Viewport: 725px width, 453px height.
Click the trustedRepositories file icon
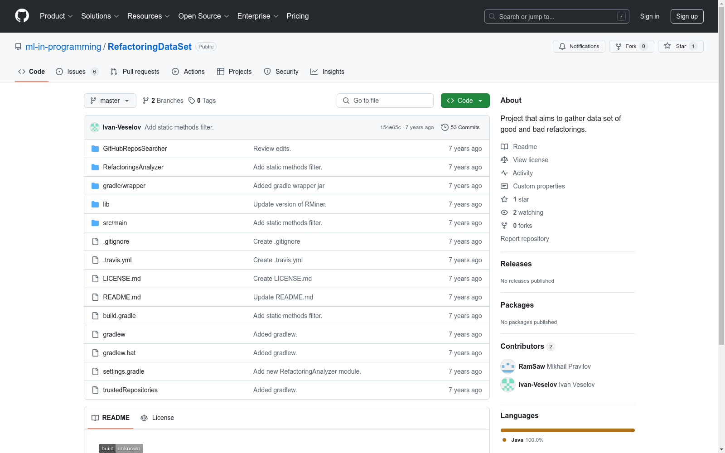pyautogui.click(x=95, y=390)
